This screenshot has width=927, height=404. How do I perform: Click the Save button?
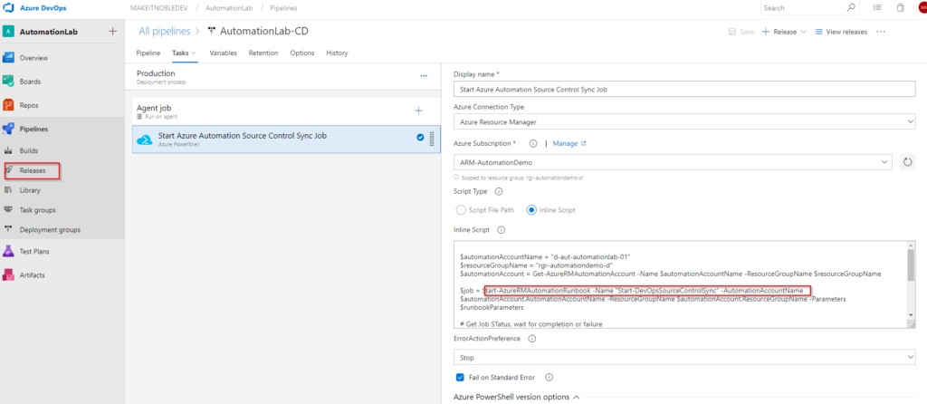[x=741, y=32]
